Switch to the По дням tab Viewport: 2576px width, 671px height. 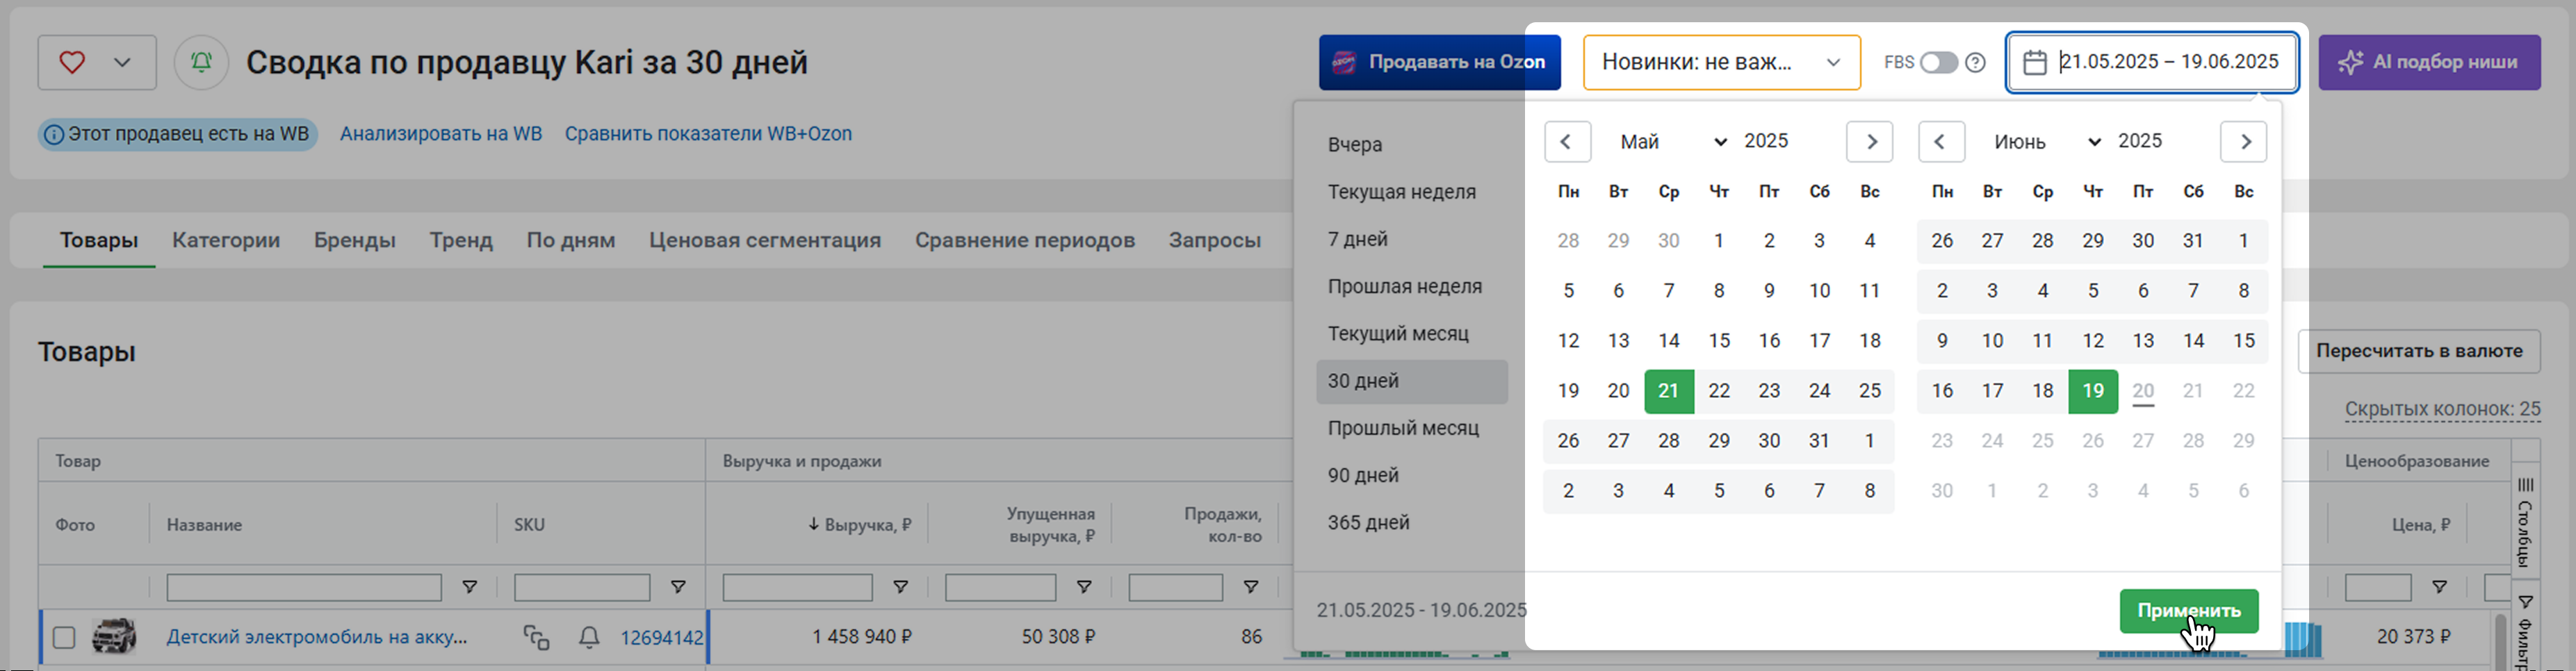[571, 240]
